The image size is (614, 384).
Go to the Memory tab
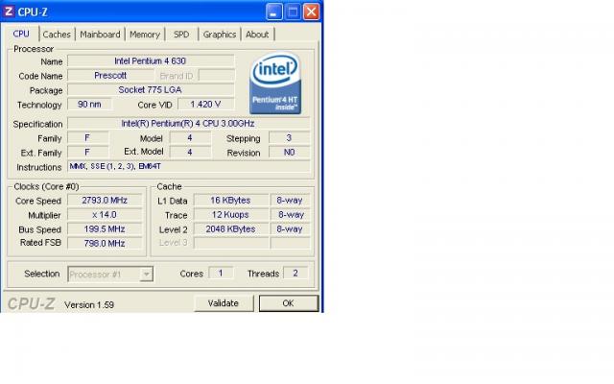pyautogui.click(x=145, y=35)
